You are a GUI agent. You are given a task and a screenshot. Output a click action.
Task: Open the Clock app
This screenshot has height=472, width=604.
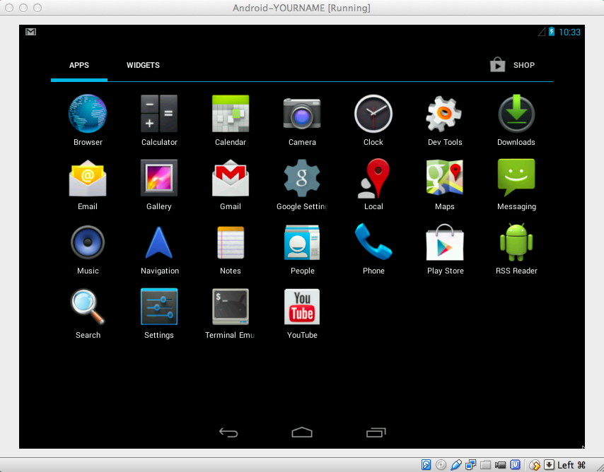373,120
